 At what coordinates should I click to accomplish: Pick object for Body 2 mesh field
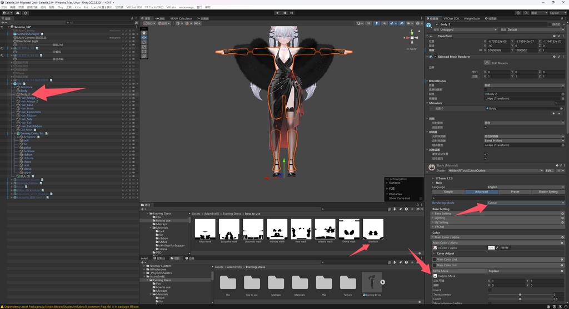point(562,94)
